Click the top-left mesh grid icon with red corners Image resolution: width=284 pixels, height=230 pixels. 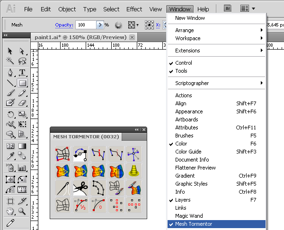click(x=63, y=154)
